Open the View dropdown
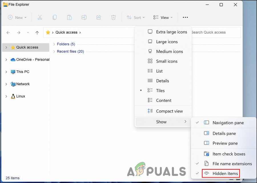 [163, 17]
